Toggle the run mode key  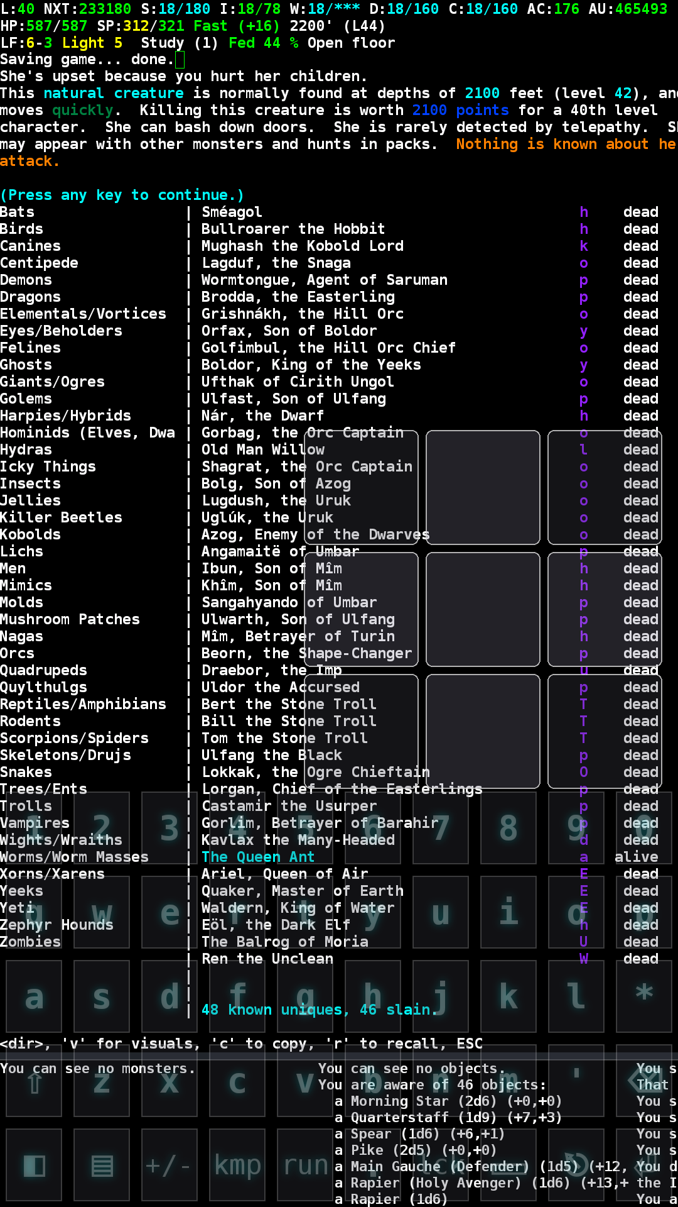coord(305,1165)
